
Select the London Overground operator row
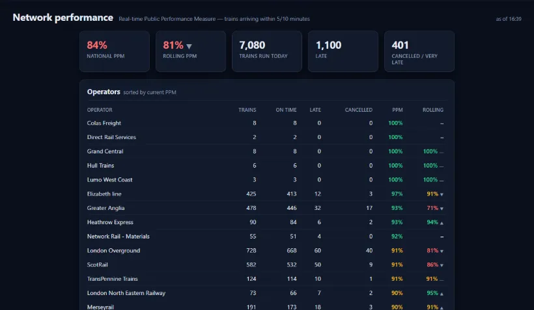pyautogui.click(x=267, y=250)
